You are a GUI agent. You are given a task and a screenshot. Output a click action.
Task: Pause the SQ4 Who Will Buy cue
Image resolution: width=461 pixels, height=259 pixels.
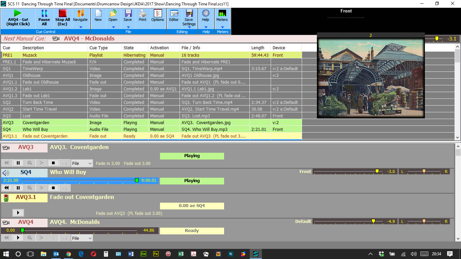tap(18, 188)
